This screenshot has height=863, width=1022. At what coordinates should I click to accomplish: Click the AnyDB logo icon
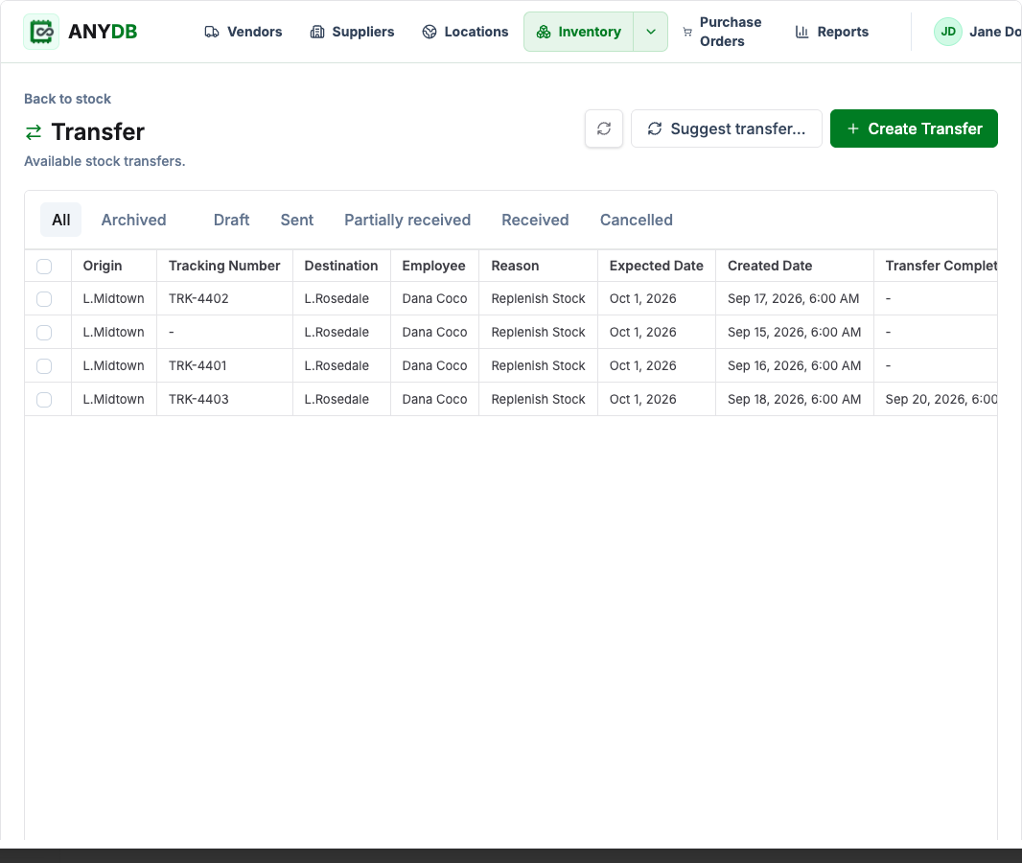tap(41, 32)
